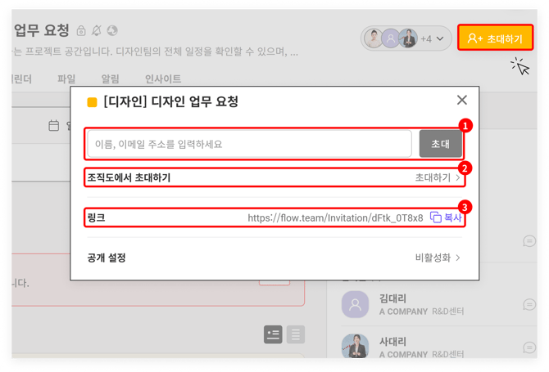
Task: Click the name or email input field
Action: pos(249,144)
